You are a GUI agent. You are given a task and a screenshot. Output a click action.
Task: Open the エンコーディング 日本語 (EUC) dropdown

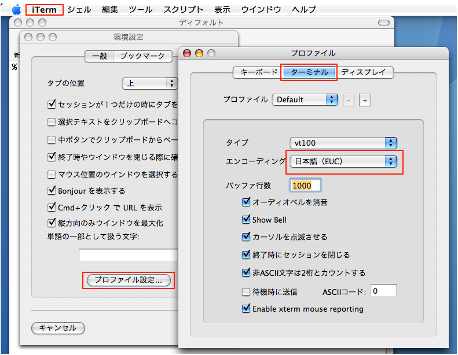click(343, 161)
